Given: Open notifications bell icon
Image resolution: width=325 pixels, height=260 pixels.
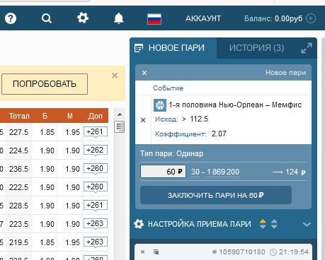Looking at the screenshot, I should 119,18.
